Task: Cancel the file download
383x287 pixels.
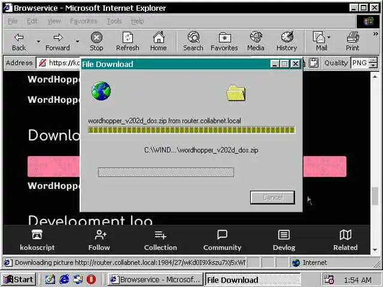Action: click(273, 197)
